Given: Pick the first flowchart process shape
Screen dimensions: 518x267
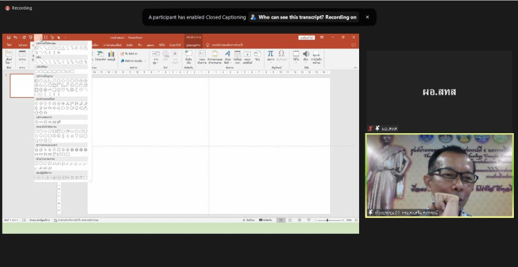Looking at the screenshot, I should click(37, 131).
